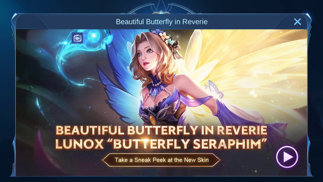Click the BEAUTIFUL BUTTERFLY IN REVERIE banner headline
This screenshot has height=182, width=323.
tap(161, 130)
